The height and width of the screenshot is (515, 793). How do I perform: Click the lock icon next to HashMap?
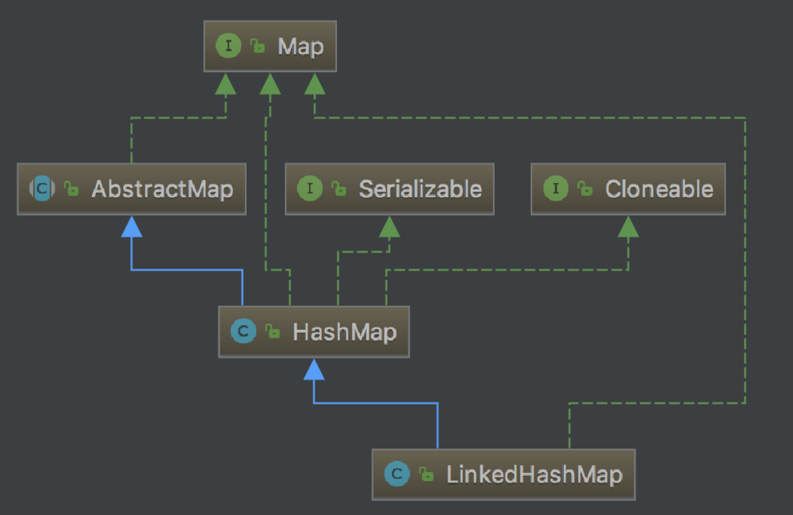pyautogui.click(x=273, y=332)
